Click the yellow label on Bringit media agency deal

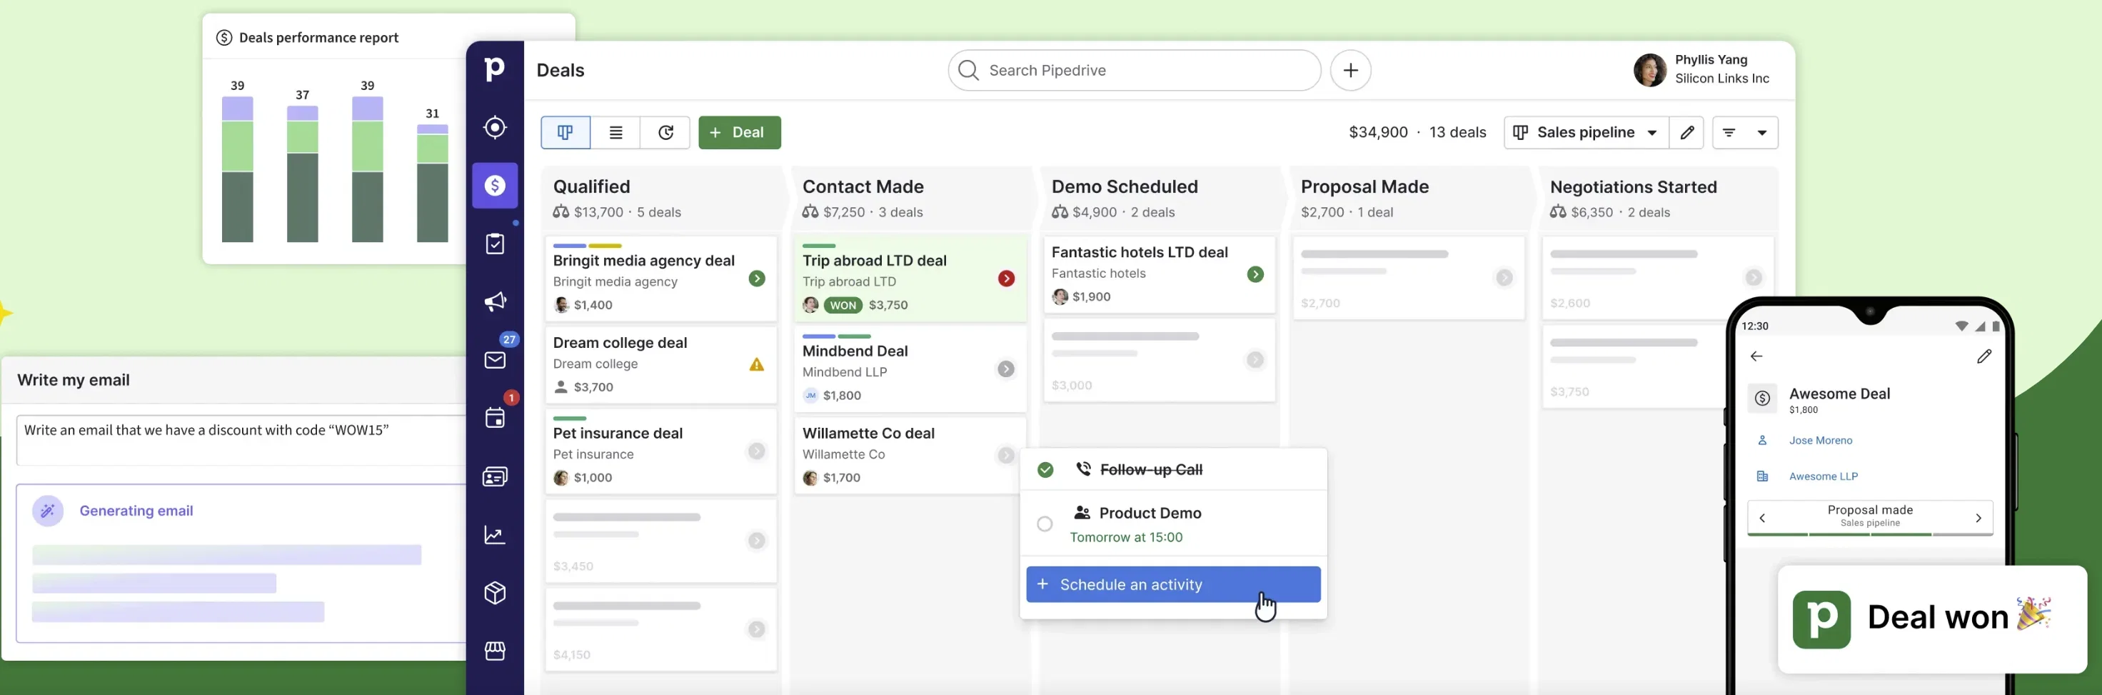605,246
